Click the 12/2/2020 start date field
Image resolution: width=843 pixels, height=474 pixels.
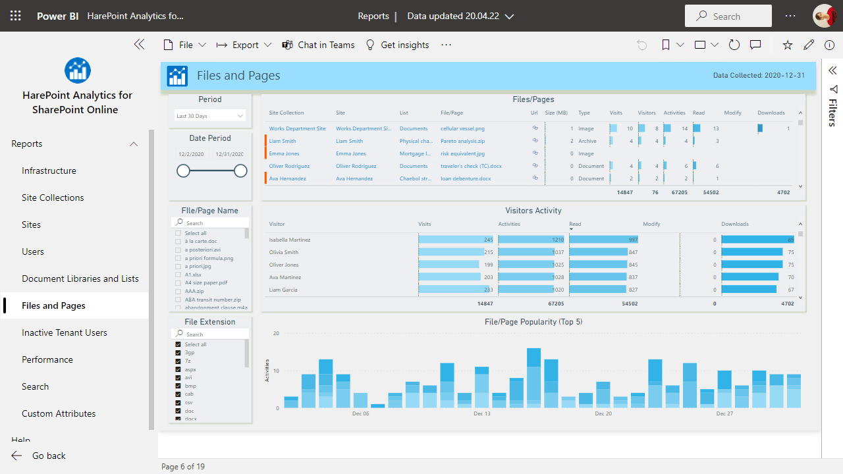coord(192,154)
